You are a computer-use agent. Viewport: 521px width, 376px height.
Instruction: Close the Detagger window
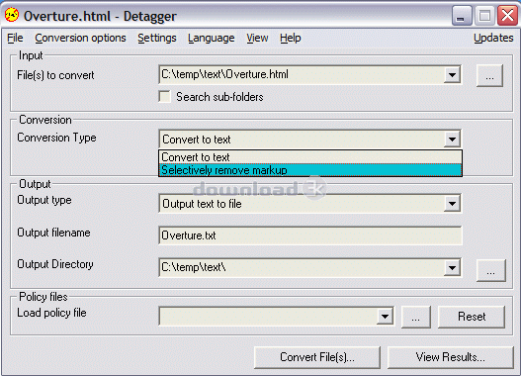[x=507, y=15]
